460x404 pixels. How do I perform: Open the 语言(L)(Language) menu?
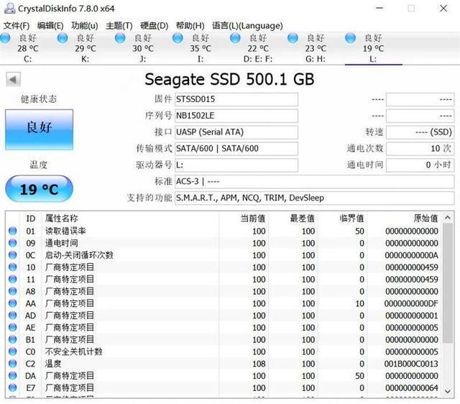click(x=247, y=26)
